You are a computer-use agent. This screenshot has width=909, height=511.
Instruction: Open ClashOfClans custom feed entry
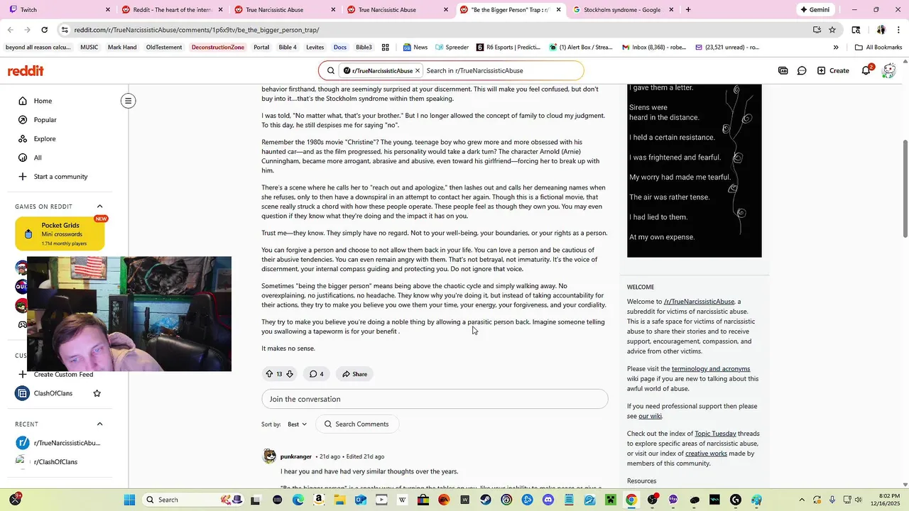point(53,393)
